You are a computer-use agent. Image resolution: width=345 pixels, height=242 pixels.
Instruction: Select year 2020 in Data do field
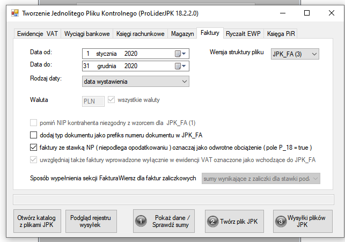[131, 66]
